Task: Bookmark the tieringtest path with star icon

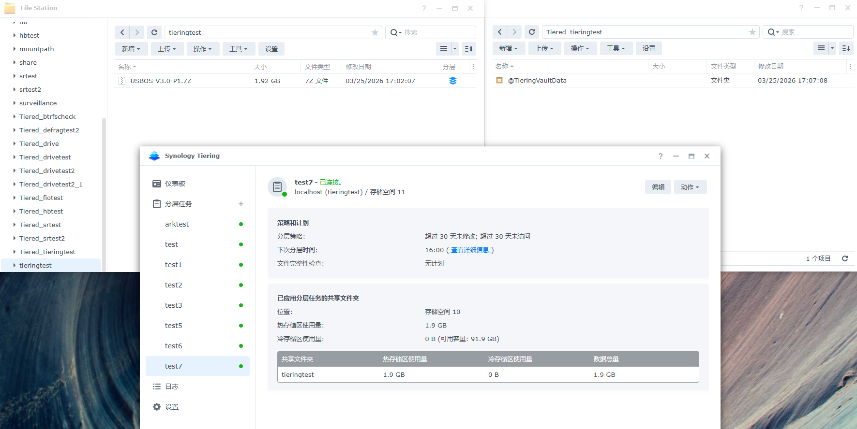Action: (375, 32)
